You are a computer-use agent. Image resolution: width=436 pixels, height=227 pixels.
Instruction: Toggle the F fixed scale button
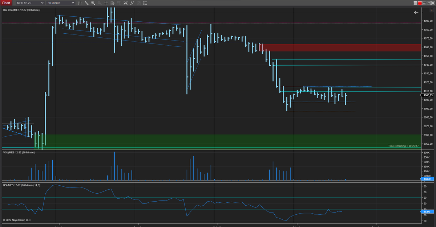(432, 10)
